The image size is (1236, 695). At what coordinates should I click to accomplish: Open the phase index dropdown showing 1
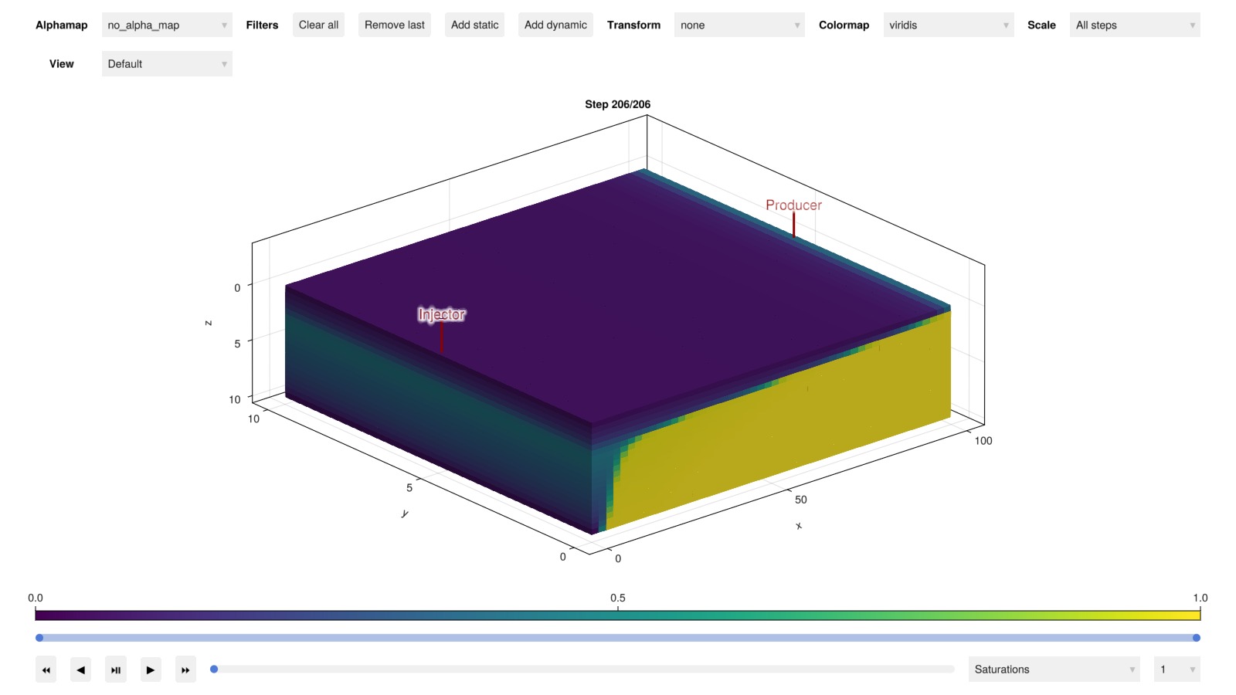tap(1176, 670)
